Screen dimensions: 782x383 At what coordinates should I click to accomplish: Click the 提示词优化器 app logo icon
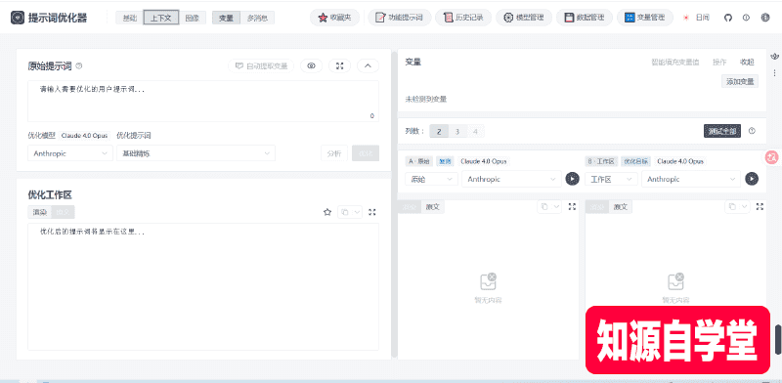(18, 18)
